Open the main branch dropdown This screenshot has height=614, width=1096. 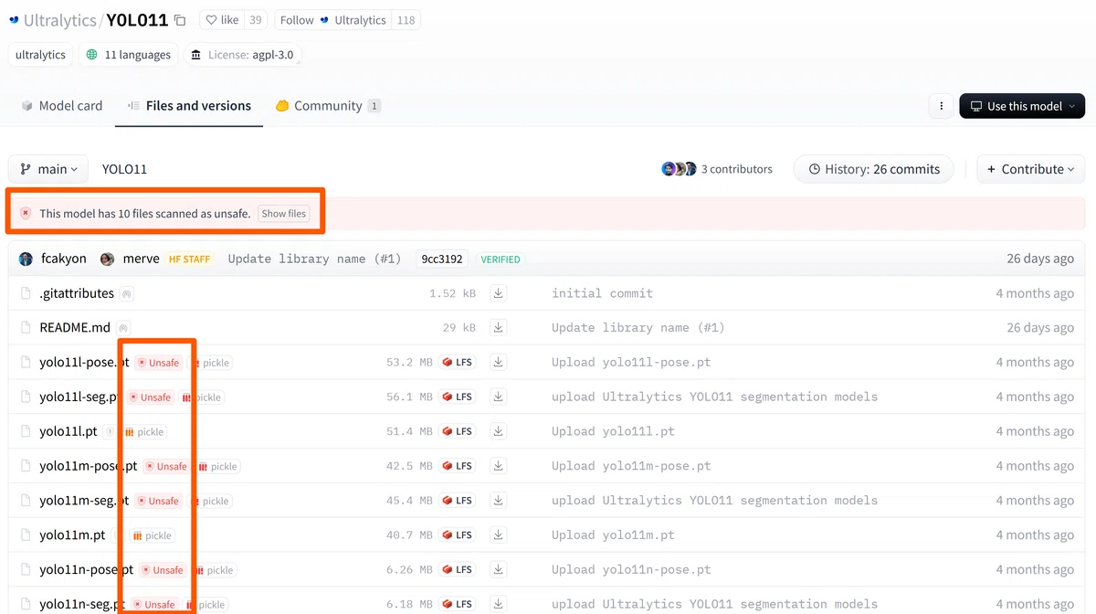pyautogui.click(x=48, y=169)
